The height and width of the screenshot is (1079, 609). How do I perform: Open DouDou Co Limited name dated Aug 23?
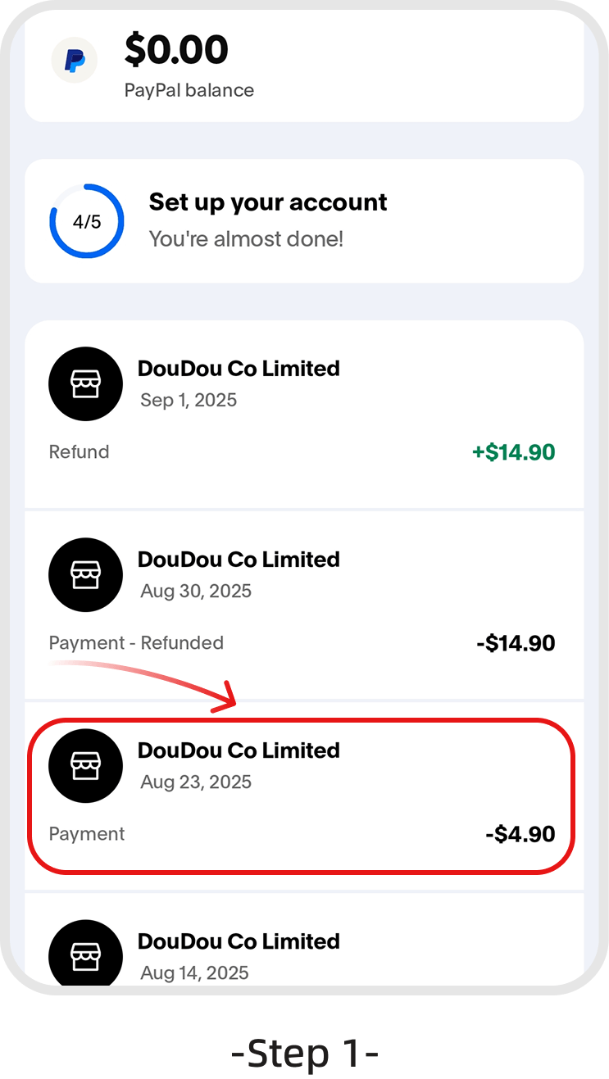click(239, 750)
